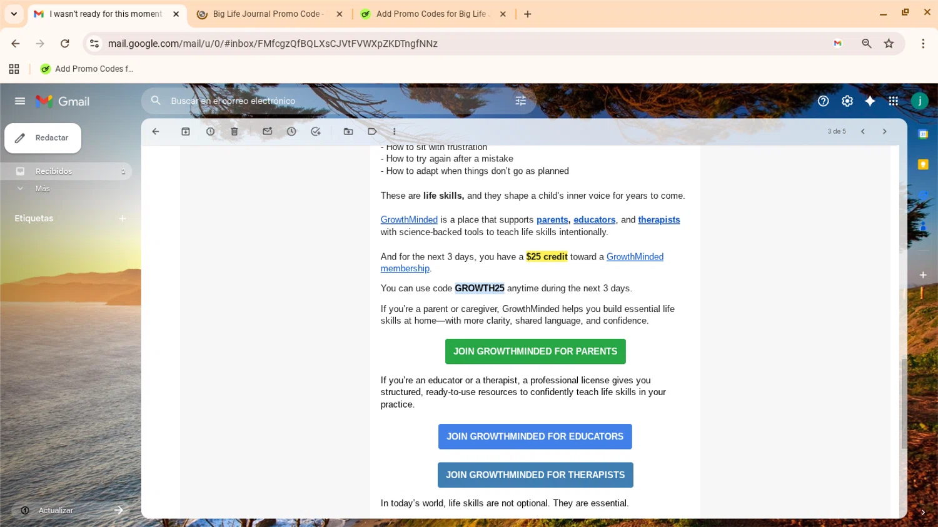Open Google account avatar
This screenshot has height=527, width=938.
919,101
